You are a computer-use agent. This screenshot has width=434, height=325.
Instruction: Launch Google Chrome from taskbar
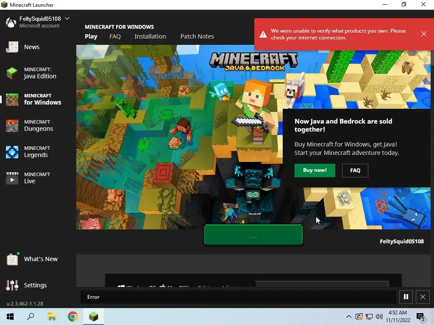(x=73, y=317)
